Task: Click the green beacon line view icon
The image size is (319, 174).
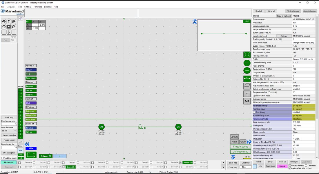Action: tap(247, 78)
